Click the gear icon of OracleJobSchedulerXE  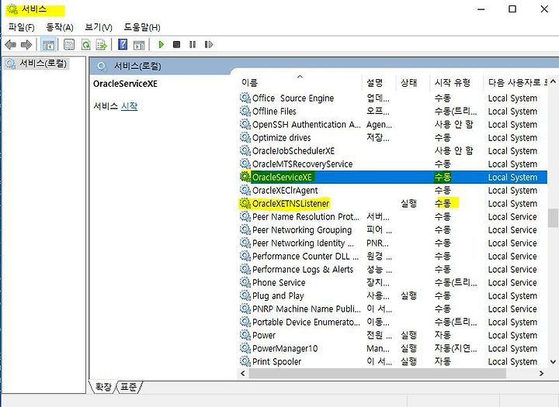(245, 150)
